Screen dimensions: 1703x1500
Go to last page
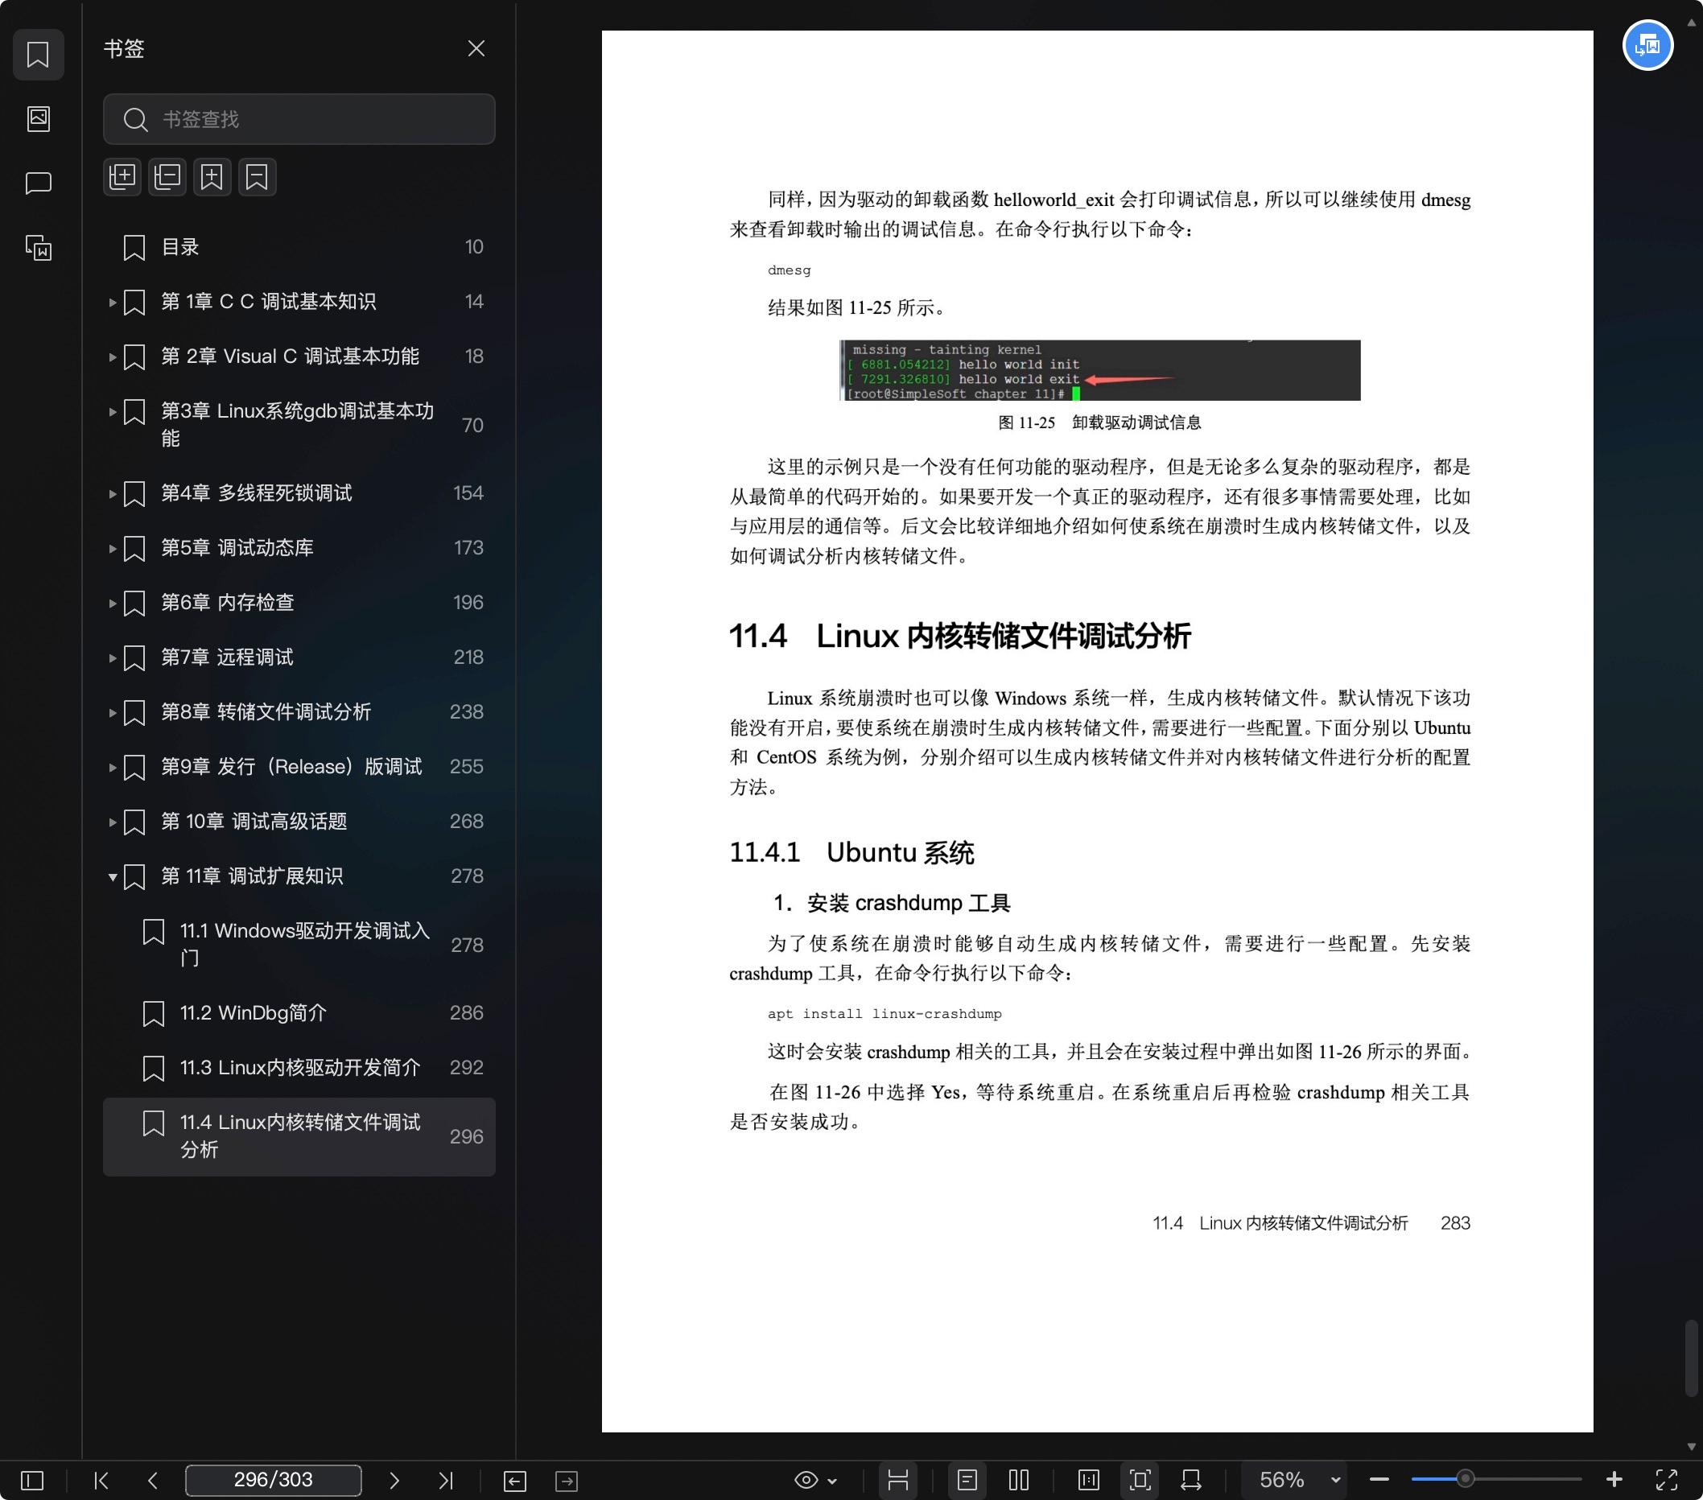pyautogui.click(x=446, y=1480)
